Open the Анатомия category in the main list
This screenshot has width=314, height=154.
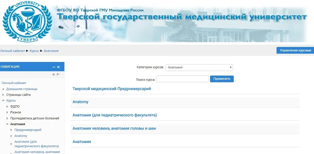82,141
